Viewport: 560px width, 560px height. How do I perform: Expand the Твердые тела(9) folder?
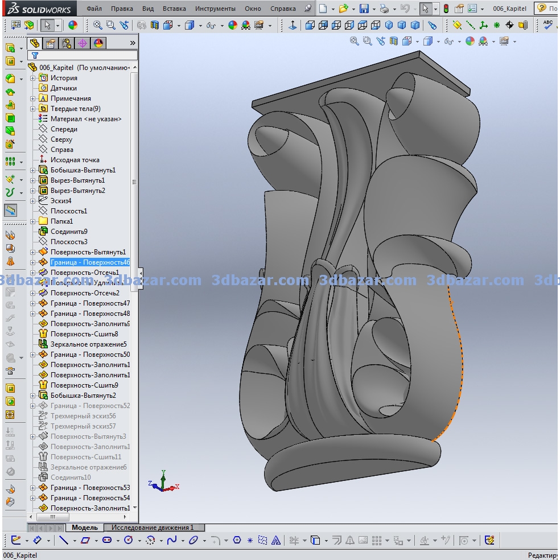click(x=33, y=109)
